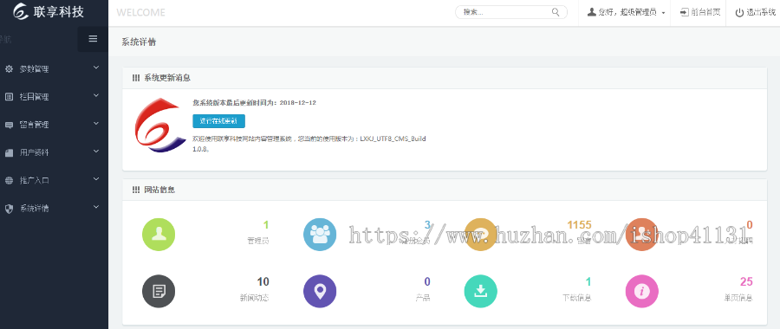Expand the 栏目管理 chevron

(96, 95)
